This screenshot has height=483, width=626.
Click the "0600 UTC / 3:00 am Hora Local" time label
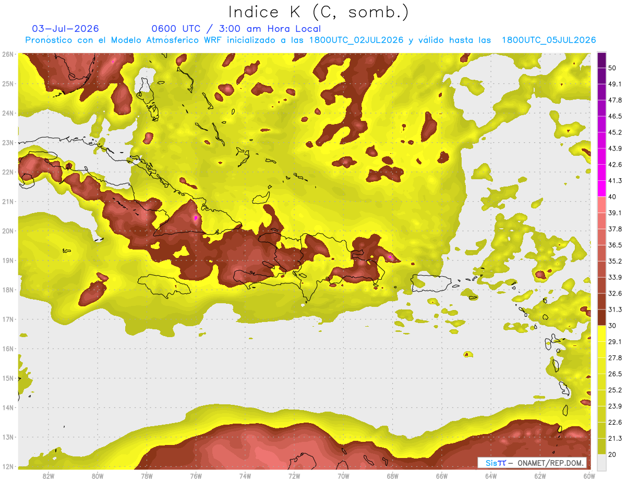[x=236, y=29]
